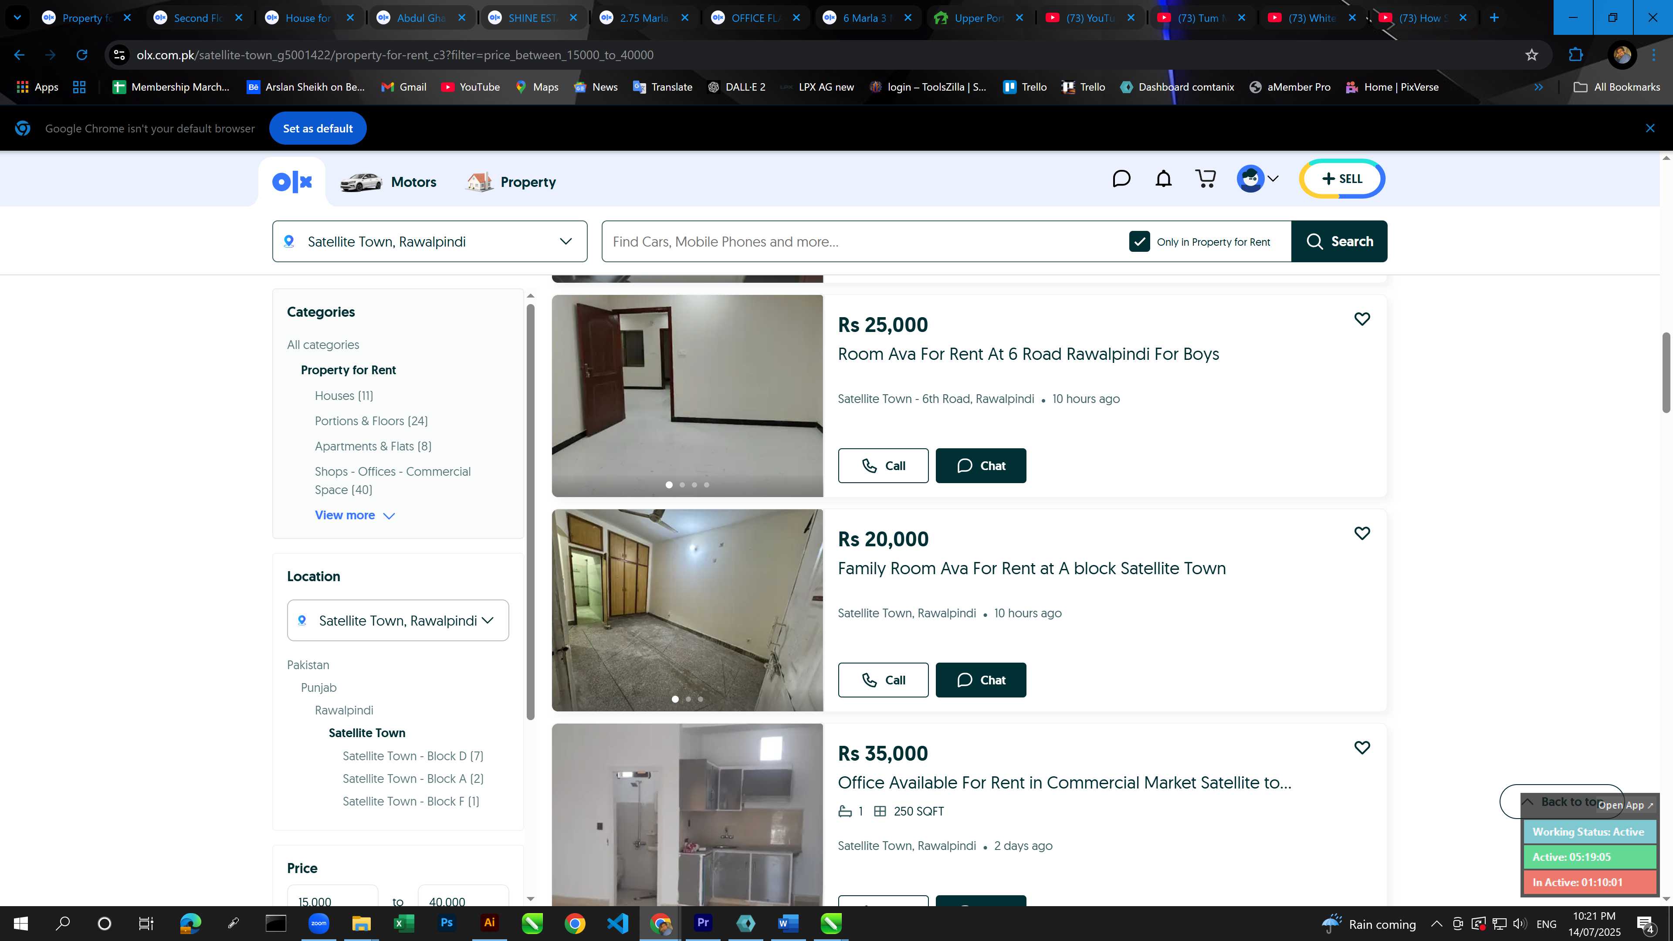Image resolution: width=1673 pixels, height=941 pixels.
Task: Filter by Portions & Floors (24)
Action: [x=371, y=421]
